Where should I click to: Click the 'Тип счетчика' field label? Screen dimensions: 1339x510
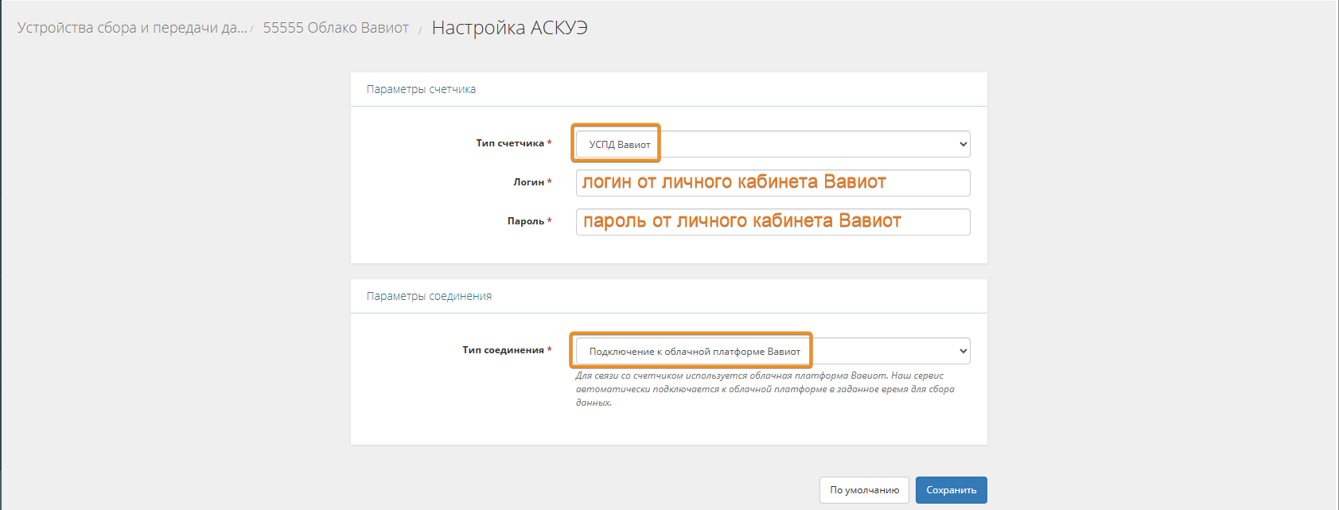pyautogui.click(x=510, y=143)
